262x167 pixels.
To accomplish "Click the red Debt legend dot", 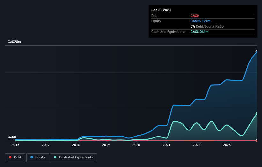I will pyautogui.click(x=10, y=157).
